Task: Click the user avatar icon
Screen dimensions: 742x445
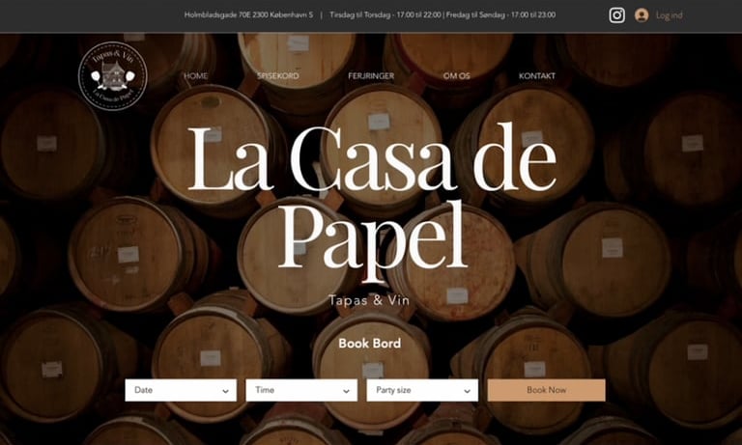Action: [642, 15]
